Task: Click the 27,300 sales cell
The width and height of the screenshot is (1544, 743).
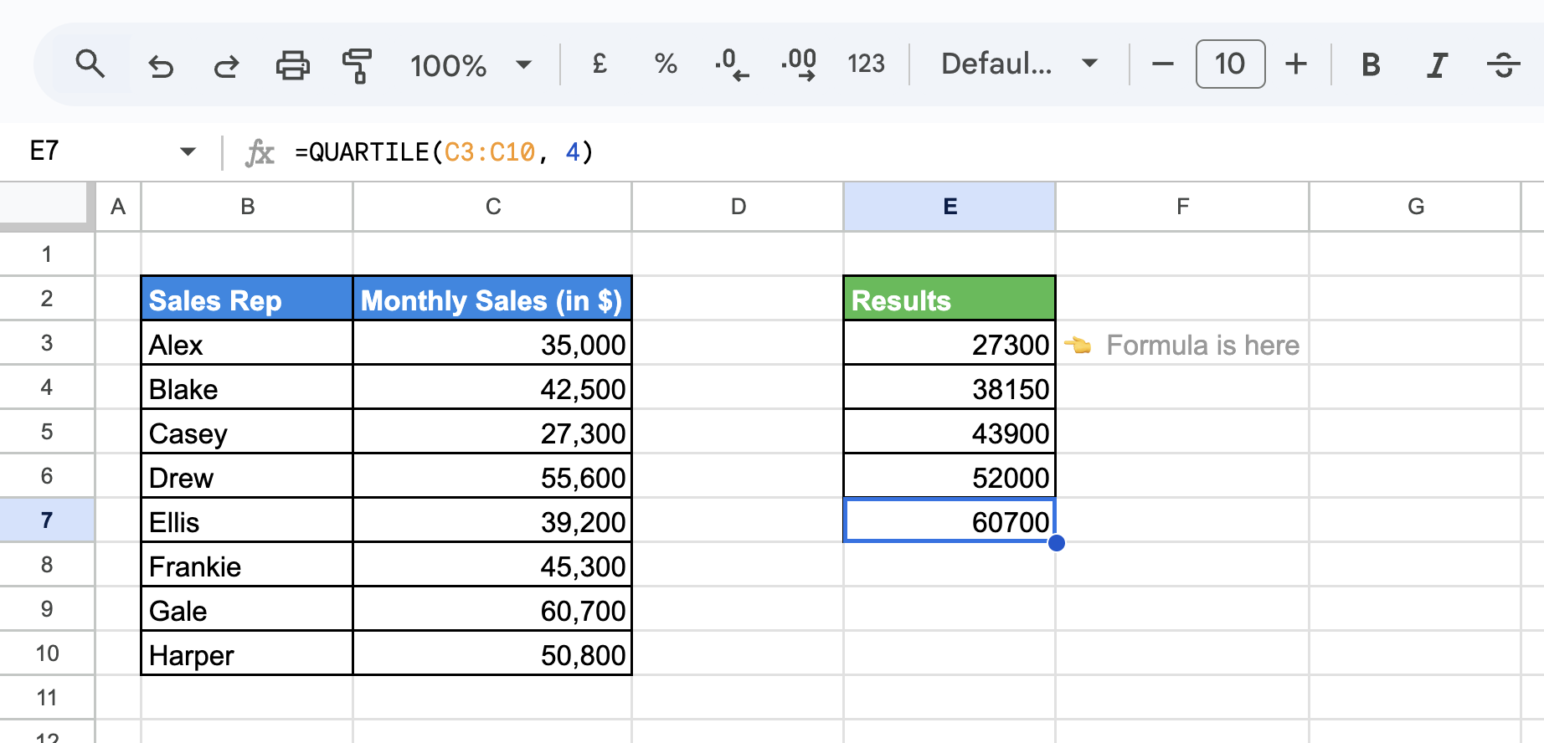Action: point(492,432)
